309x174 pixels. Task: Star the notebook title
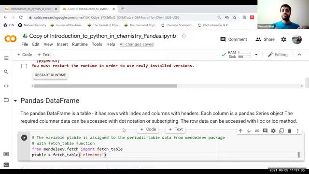click(184, 36)
